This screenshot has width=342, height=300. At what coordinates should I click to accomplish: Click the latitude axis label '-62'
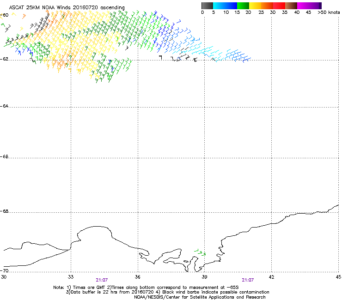point(4,59)
